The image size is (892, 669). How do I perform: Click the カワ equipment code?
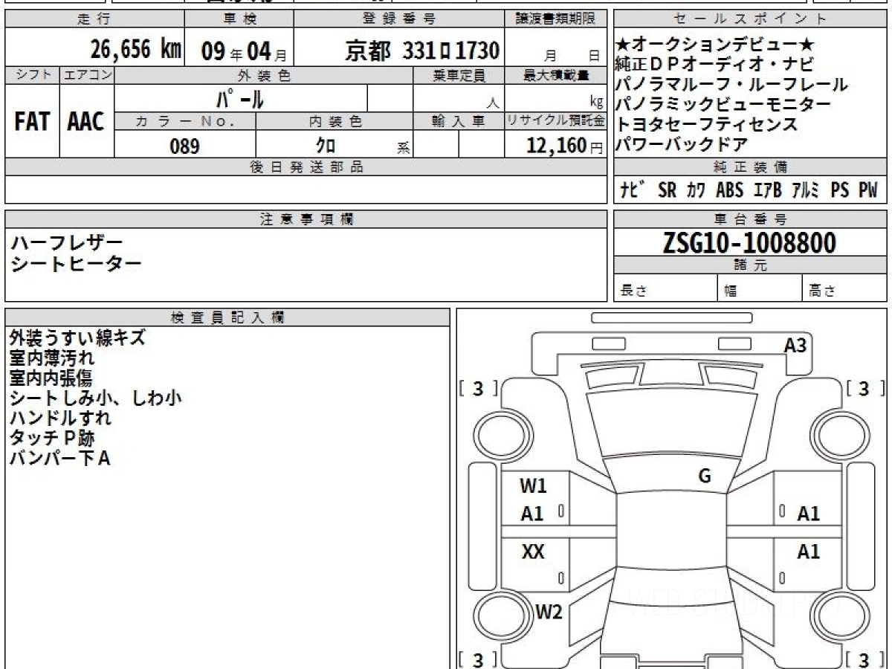[697, 190]
